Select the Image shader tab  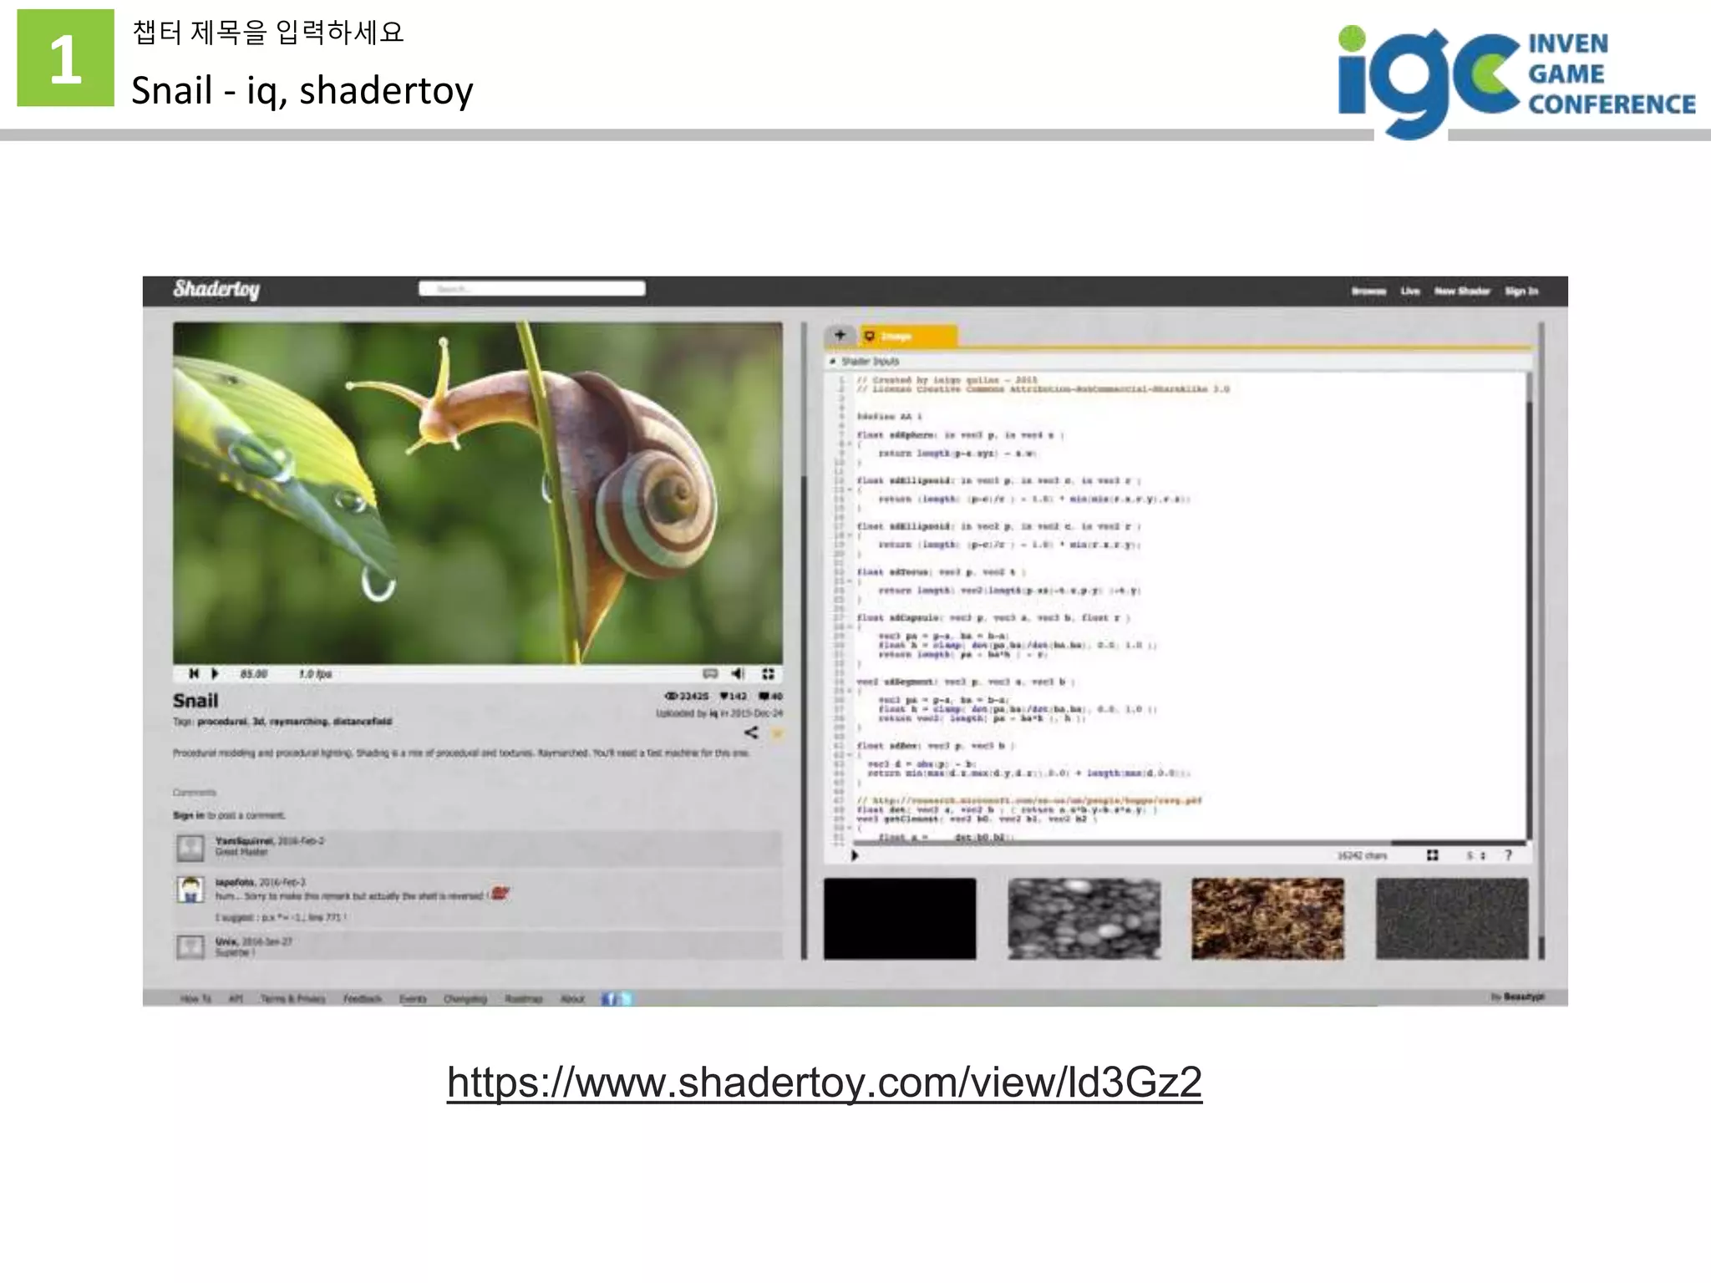tap(907, 336)
